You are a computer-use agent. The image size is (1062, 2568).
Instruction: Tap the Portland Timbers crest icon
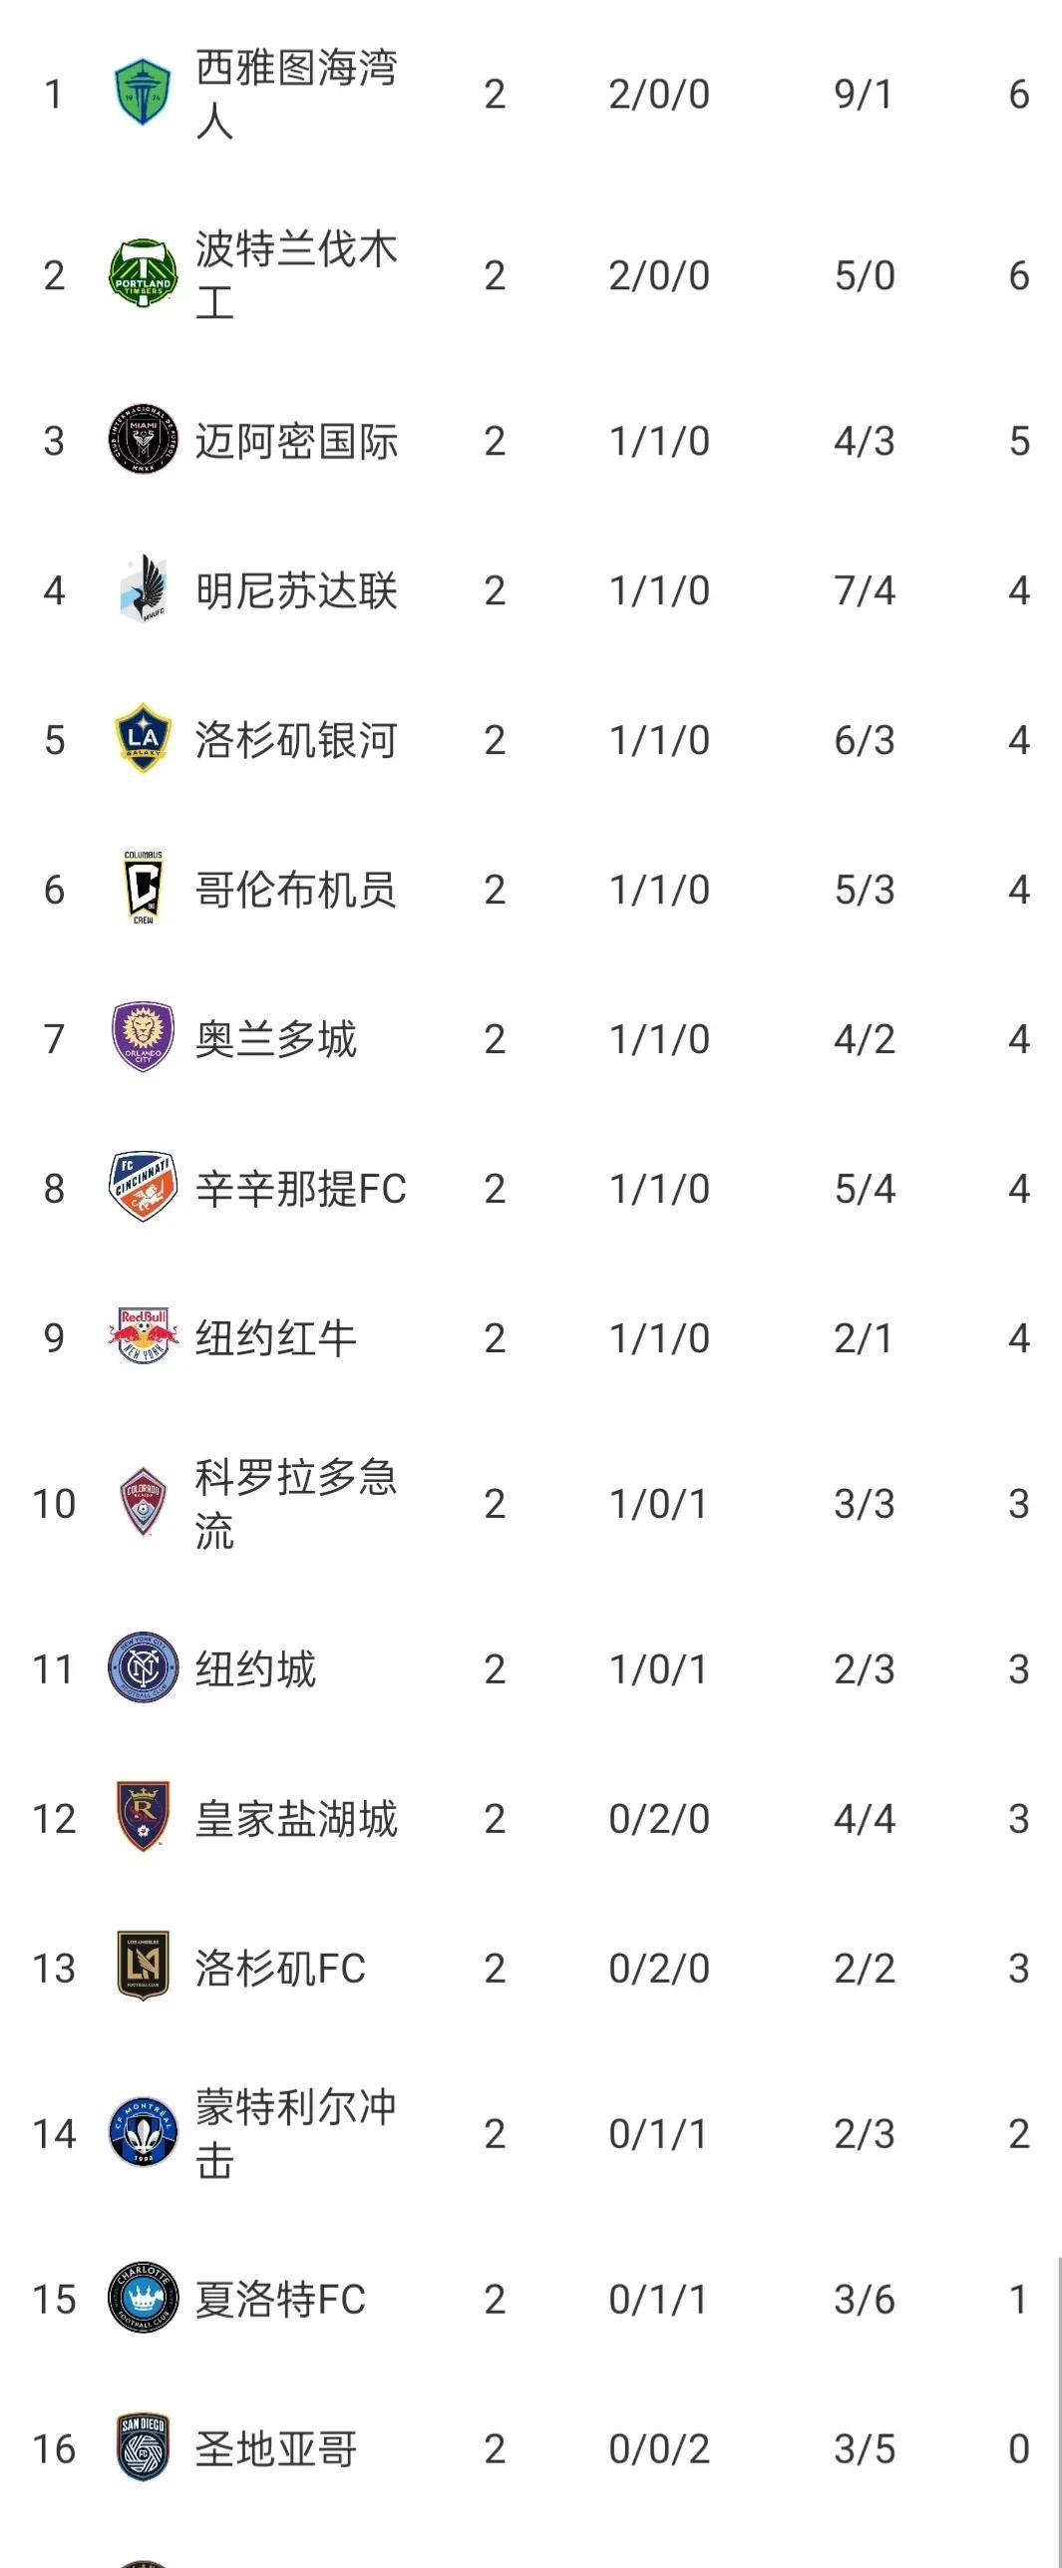143,274
